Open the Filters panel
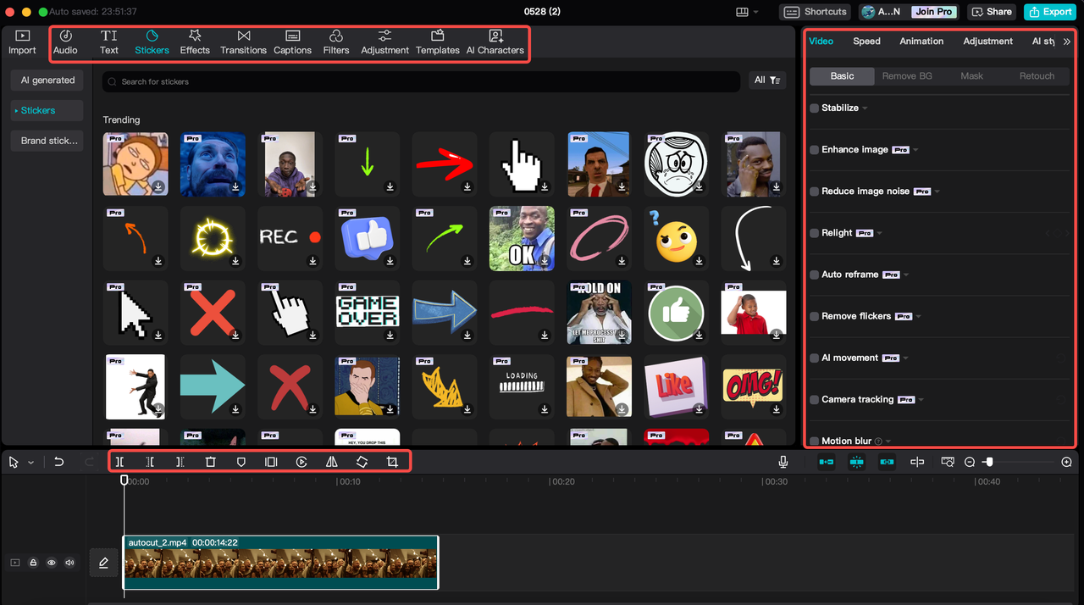The width and height of the screenshot is (1084, 605). 336,42
